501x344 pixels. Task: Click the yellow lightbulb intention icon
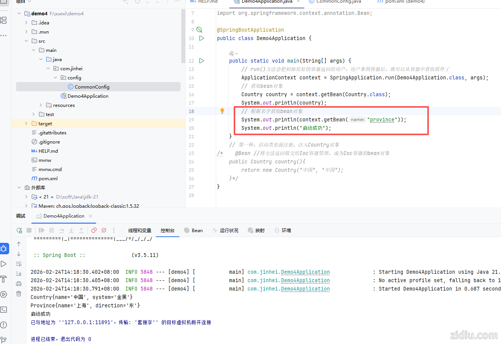coord(222,111)
